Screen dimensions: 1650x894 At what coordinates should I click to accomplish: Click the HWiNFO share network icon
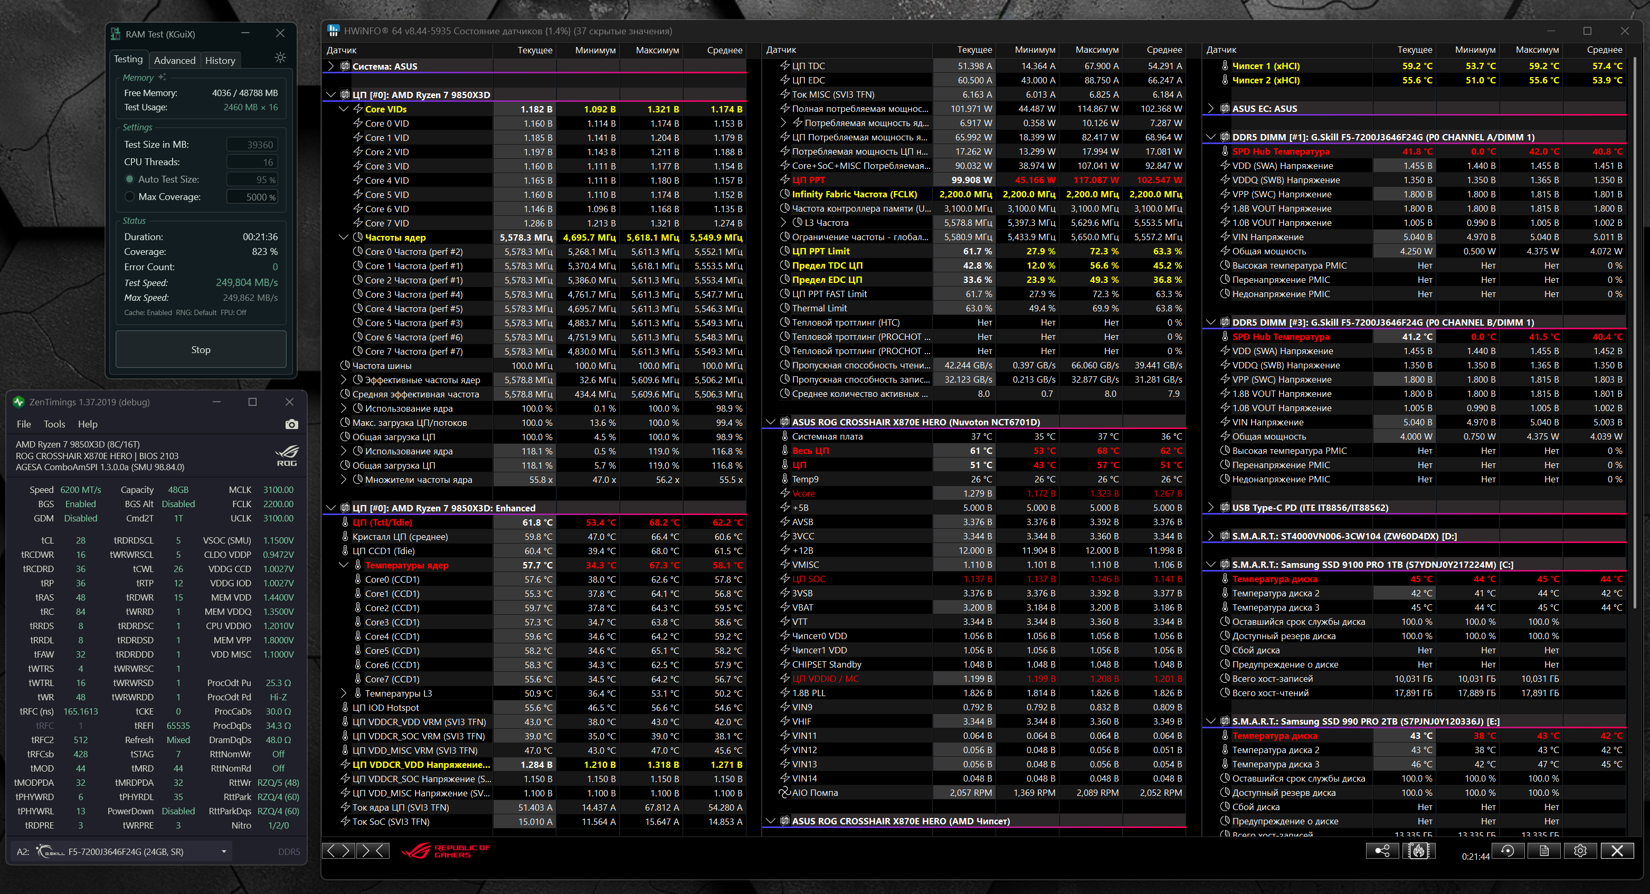point(1382,850)
